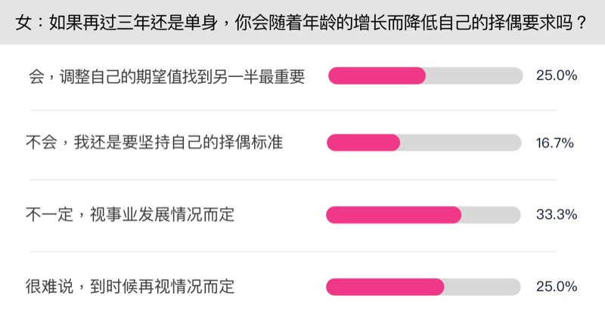Click the pink bar for 不一定，视事业发展

pyautogui.click(x=393, y=215)
